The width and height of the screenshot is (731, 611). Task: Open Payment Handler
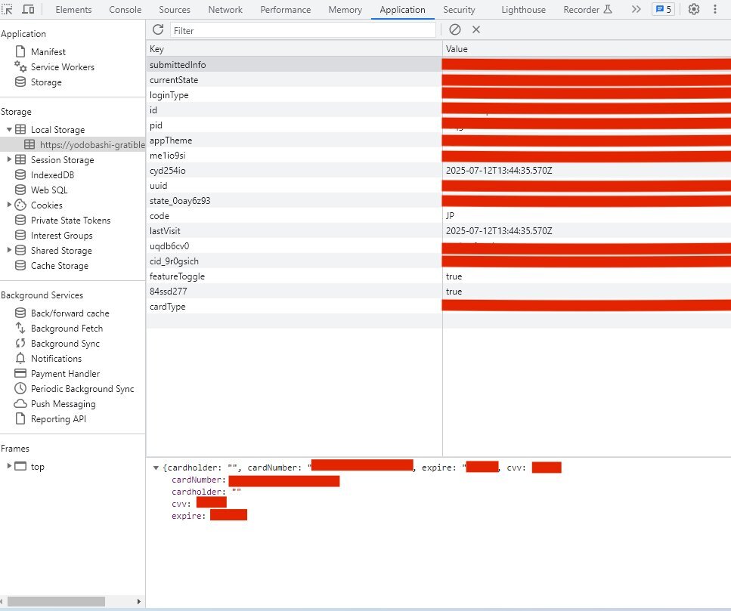pos(65,374)
